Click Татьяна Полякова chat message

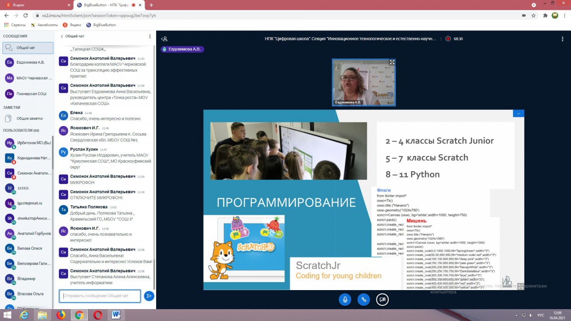[104, 213]
